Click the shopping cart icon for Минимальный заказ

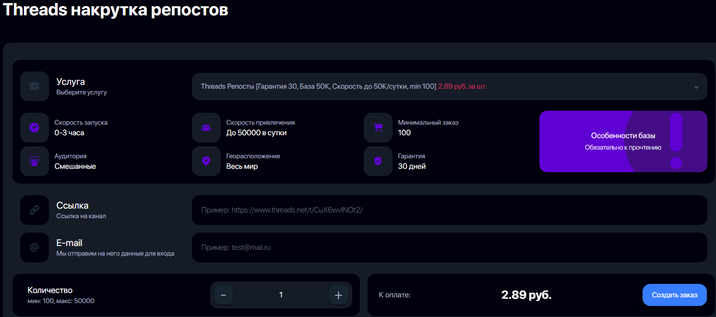(378, 128)
